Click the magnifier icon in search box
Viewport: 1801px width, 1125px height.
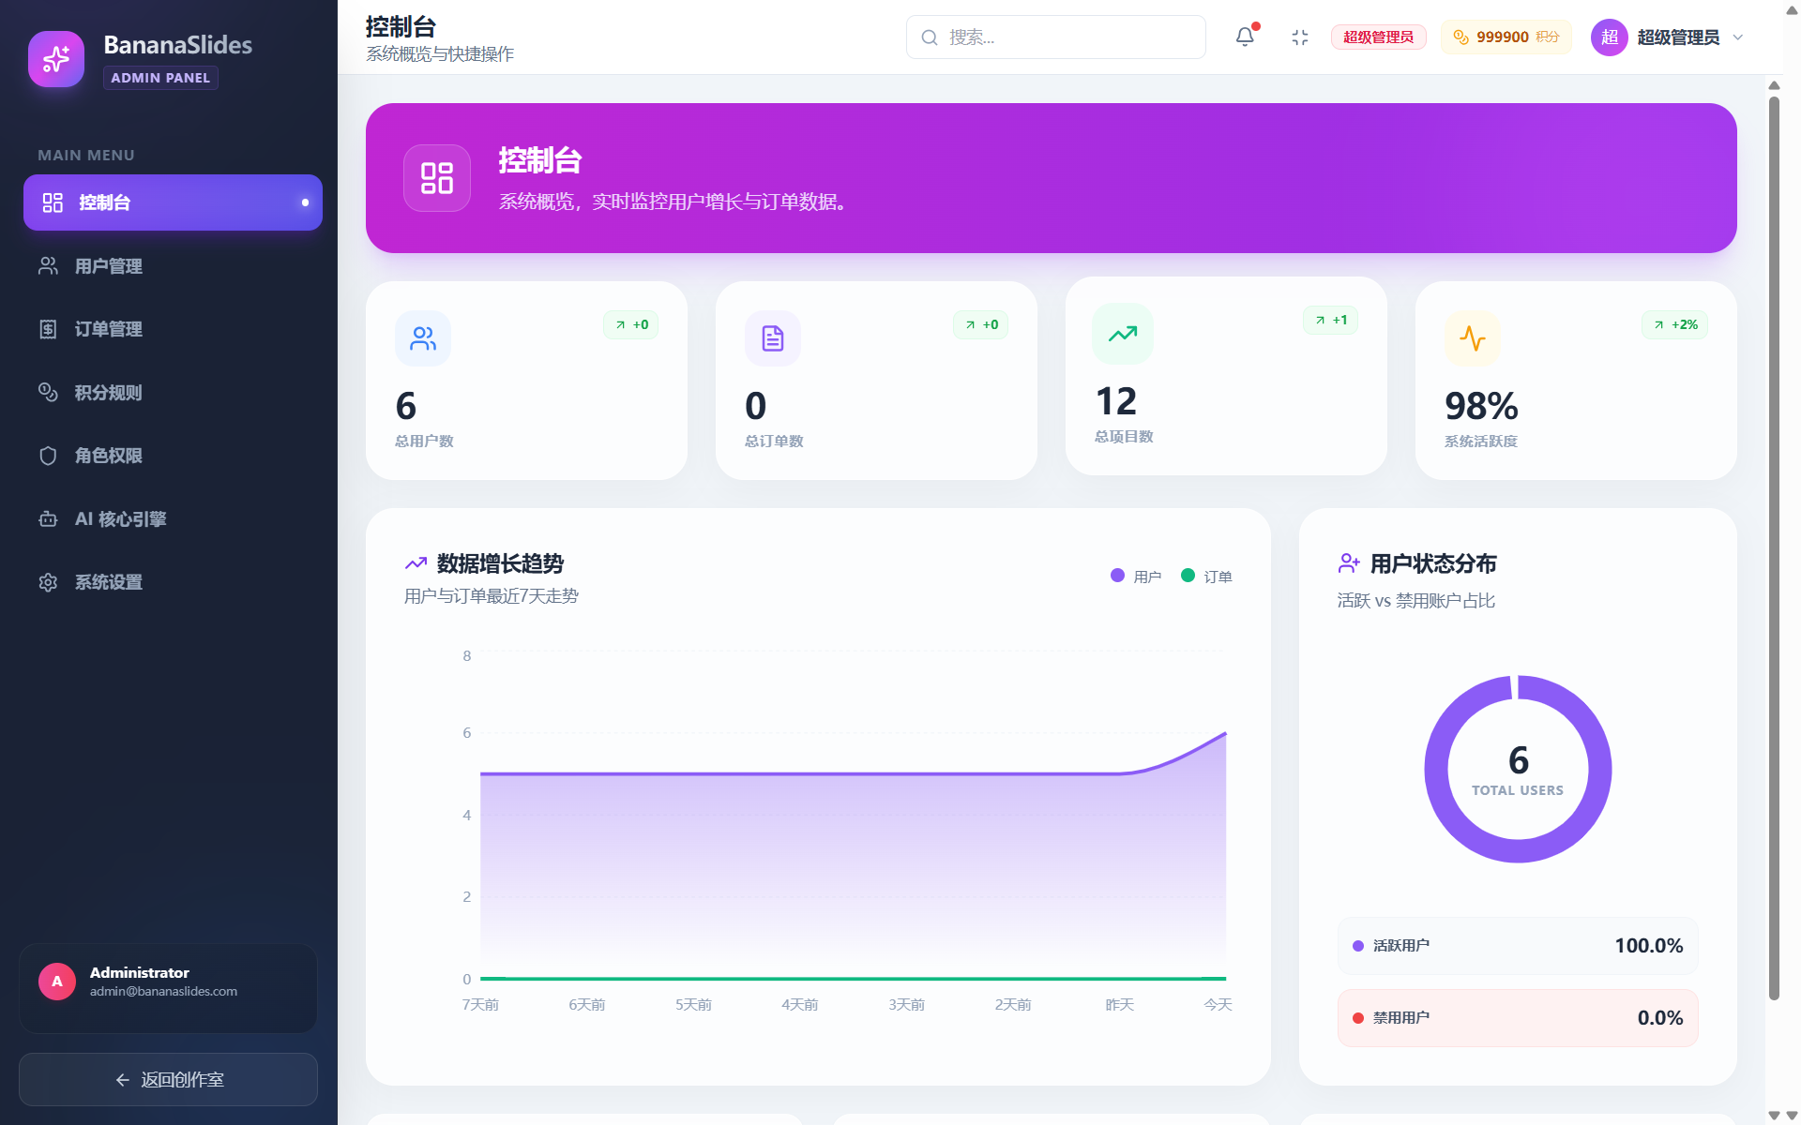coord(930,37)
